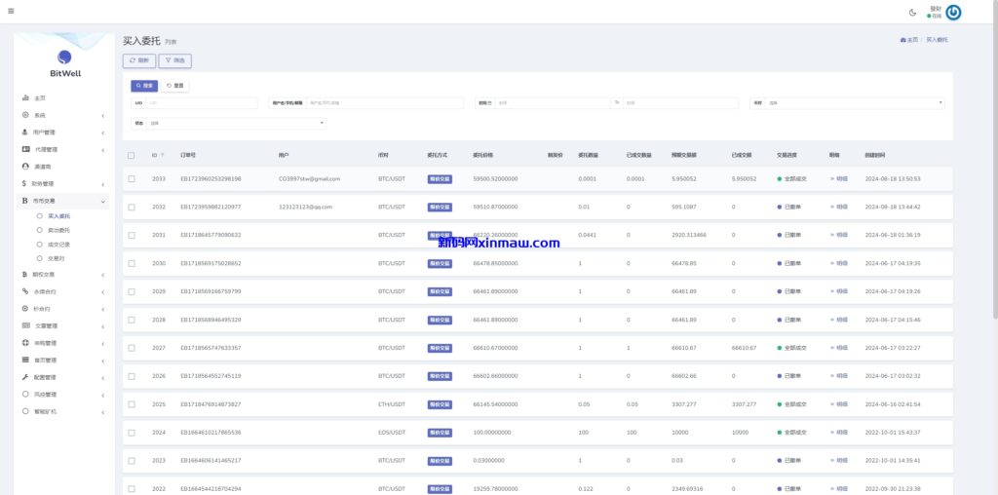The height and width of the screenshot is (495, 998).
Task: Click the BitWell logo
Action: (x=64, y=61)
